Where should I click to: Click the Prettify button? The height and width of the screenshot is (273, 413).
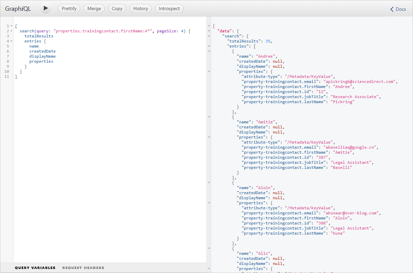click(x=69, y=8)
